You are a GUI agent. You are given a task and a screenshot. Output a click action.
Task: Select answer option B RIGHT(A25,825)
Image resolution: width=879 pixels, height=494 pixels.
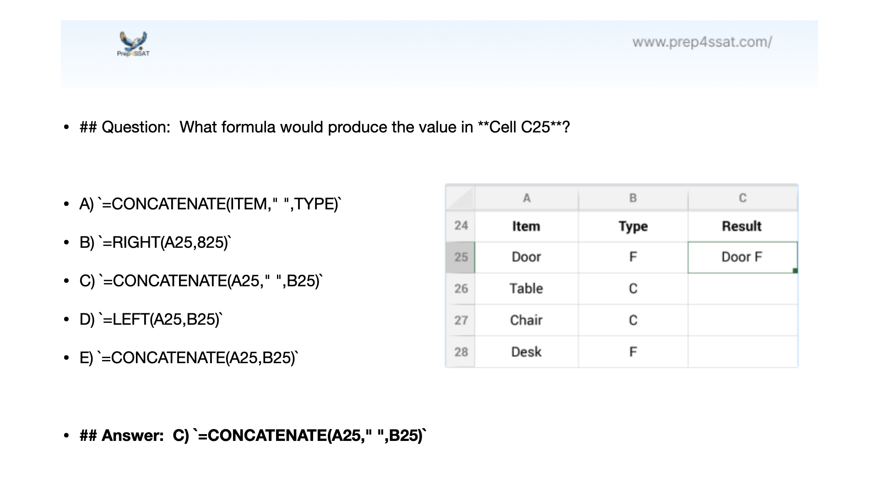pyautogui.click(x=155, y=242)
